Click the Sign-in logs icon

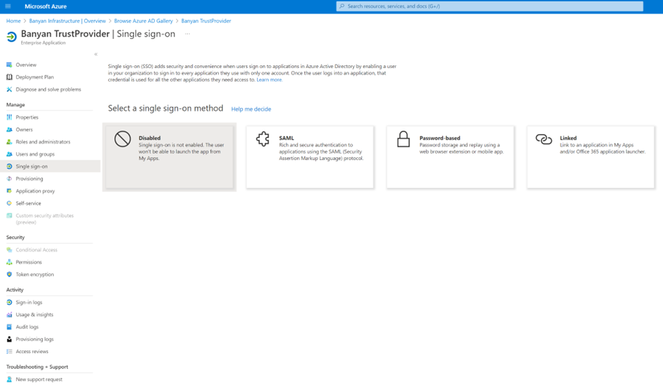pyautogui.click(x=10, y=302)
